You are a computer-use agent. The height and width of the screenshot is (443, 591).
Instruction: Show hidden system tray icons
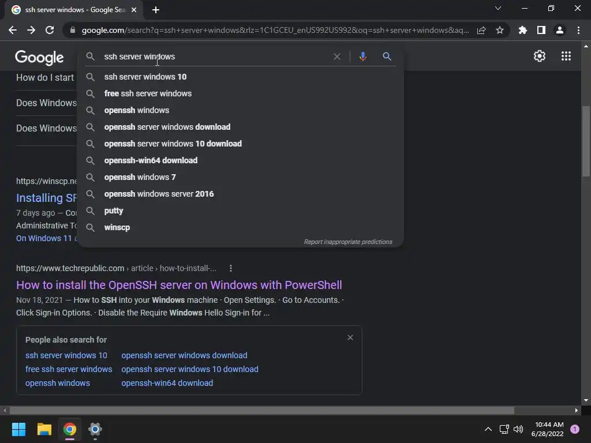point(488,429)
